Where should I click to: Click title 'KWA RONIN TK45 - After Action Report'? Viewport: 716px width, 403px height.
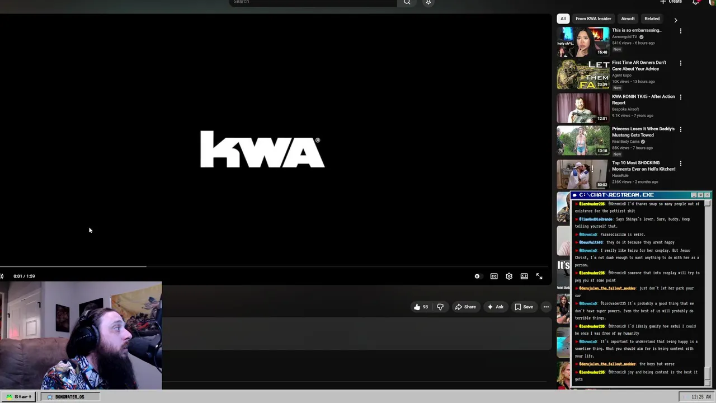point(643,100)
